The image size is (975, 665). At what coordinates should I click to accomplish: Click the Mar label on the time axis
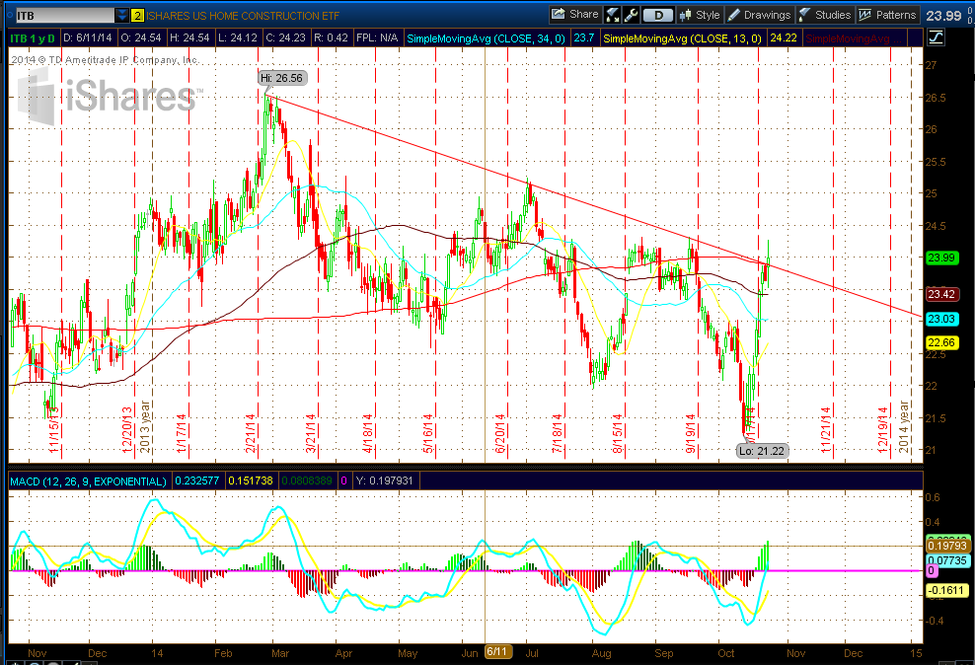(280, 653)
